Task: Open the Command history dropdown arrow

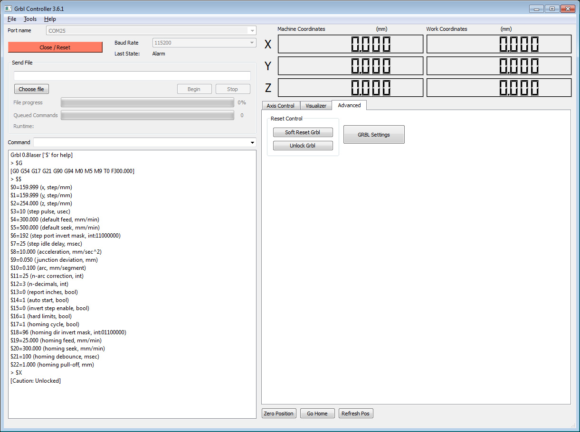Action: (252, 142)
